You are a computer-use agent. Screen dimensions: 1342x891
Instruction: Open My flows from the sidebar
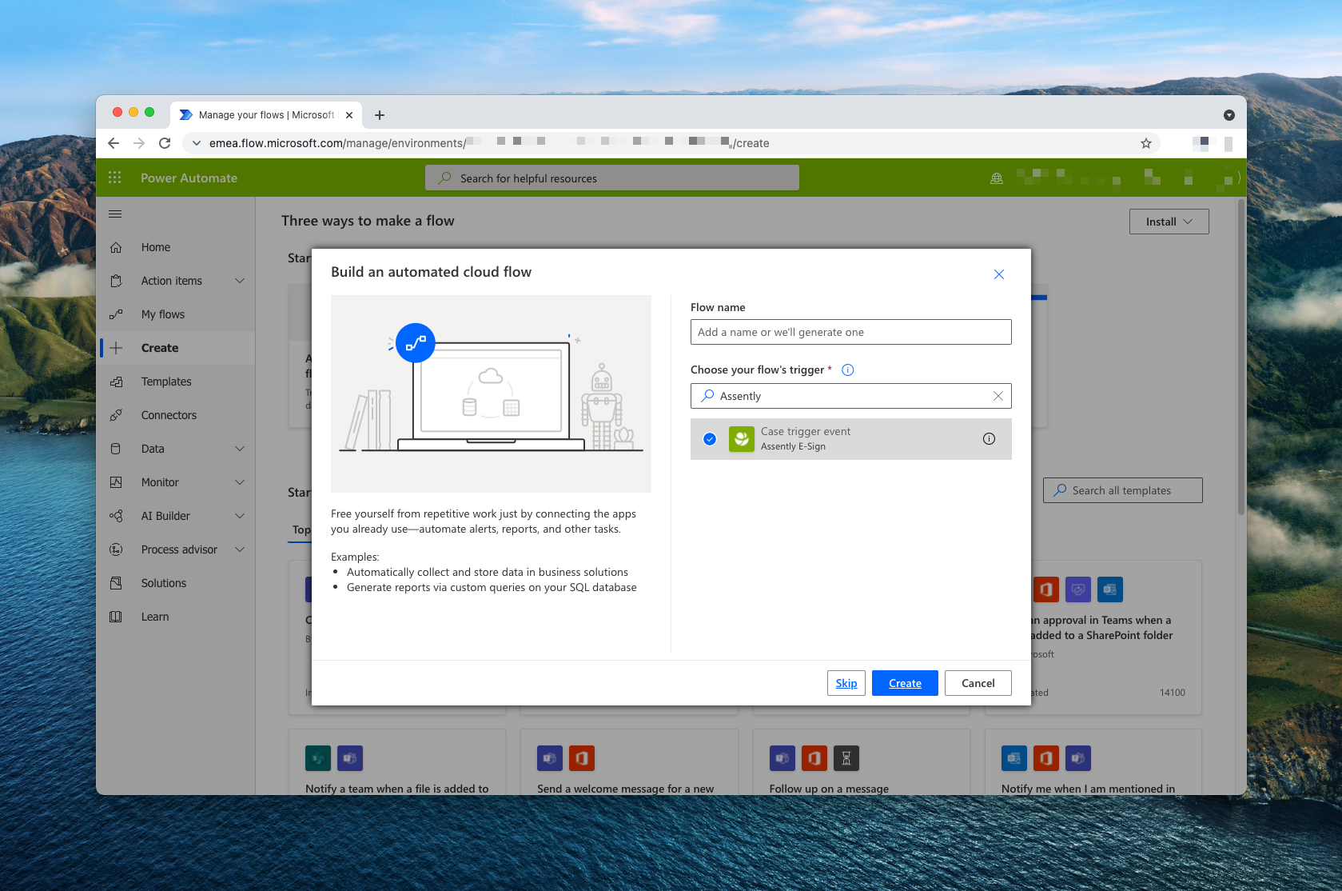click(x=162, y=314)
